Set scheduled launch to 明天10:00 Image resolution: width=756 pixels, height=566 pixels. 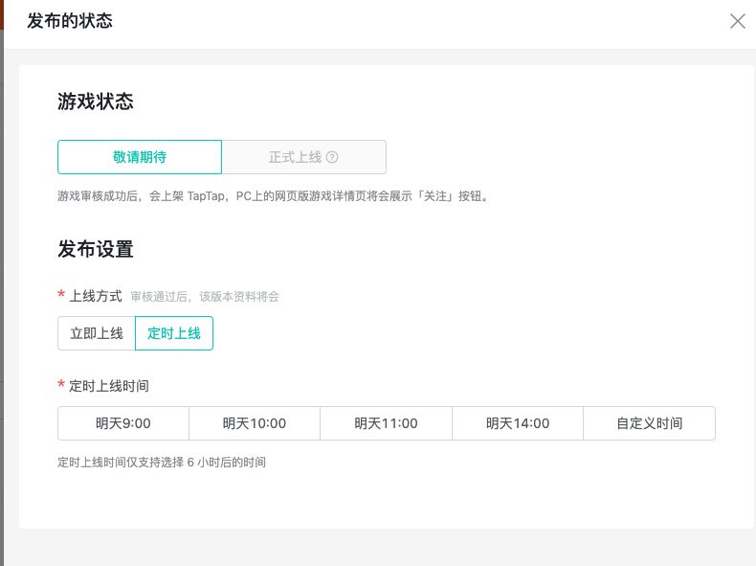click(255, 423)
